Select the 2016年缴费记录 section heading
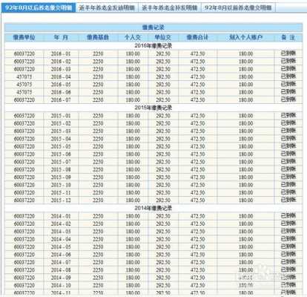The image size is (307, 297). point(153,45)
